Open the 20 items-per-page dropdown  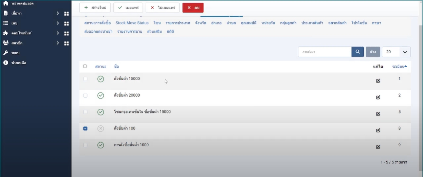[396, 52]
